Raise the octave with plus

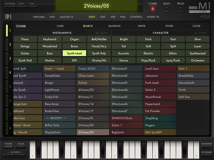click(20, 156)
